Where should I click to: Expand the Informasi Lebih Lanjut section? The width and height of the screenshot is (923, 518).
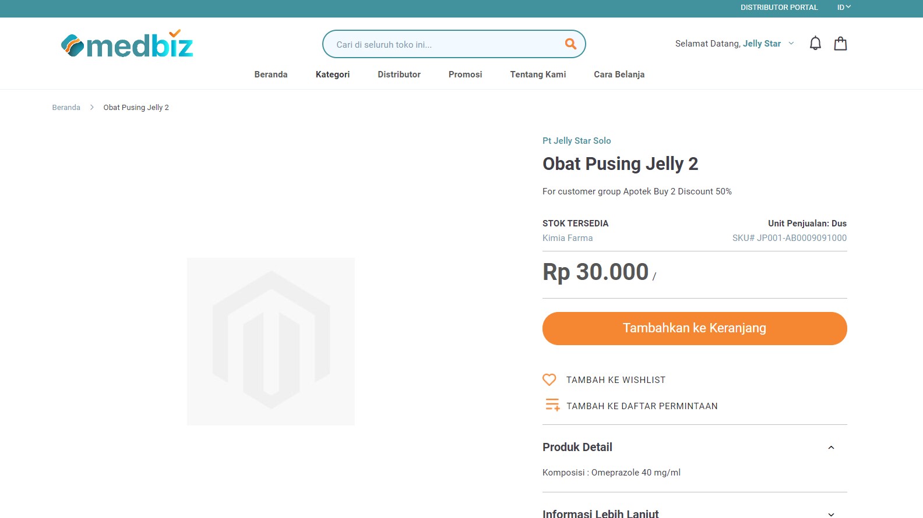point(832,513)
